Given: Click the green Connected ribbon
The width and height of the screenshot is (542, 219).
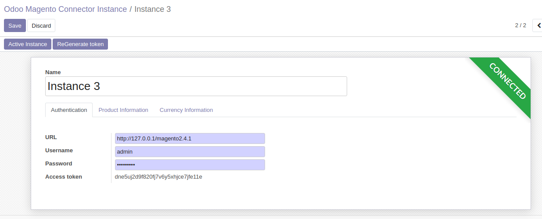Looking at the screenshot, I should [x=507, y=81].
